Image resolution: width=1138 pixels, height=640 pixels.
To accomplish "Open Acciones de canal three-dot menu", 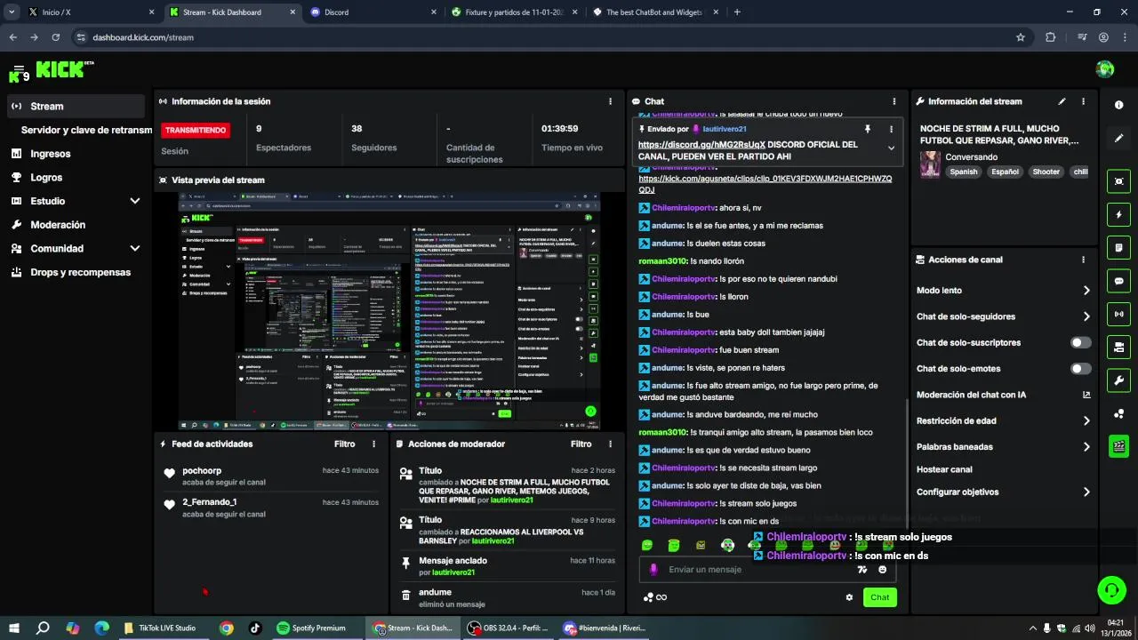I will [1083, 260].
